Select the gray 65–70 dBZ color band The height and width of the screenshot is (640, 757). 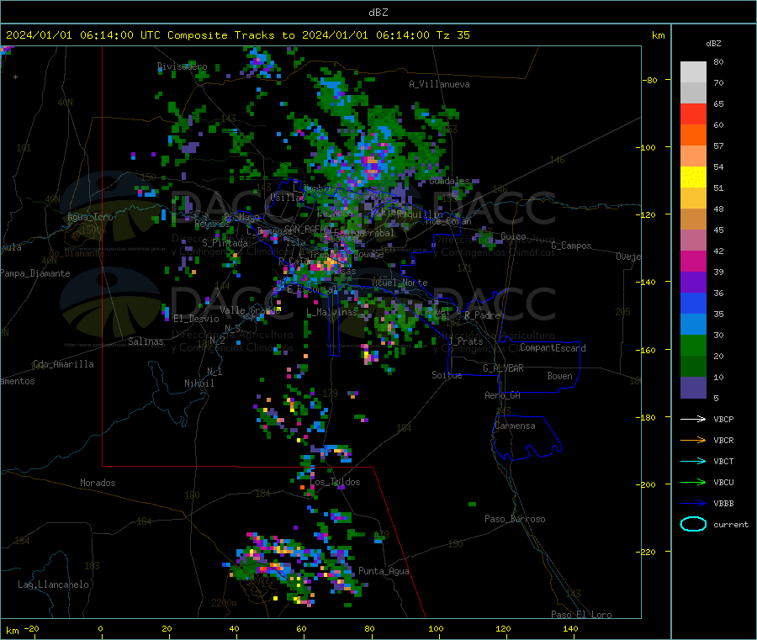point(693,93)
